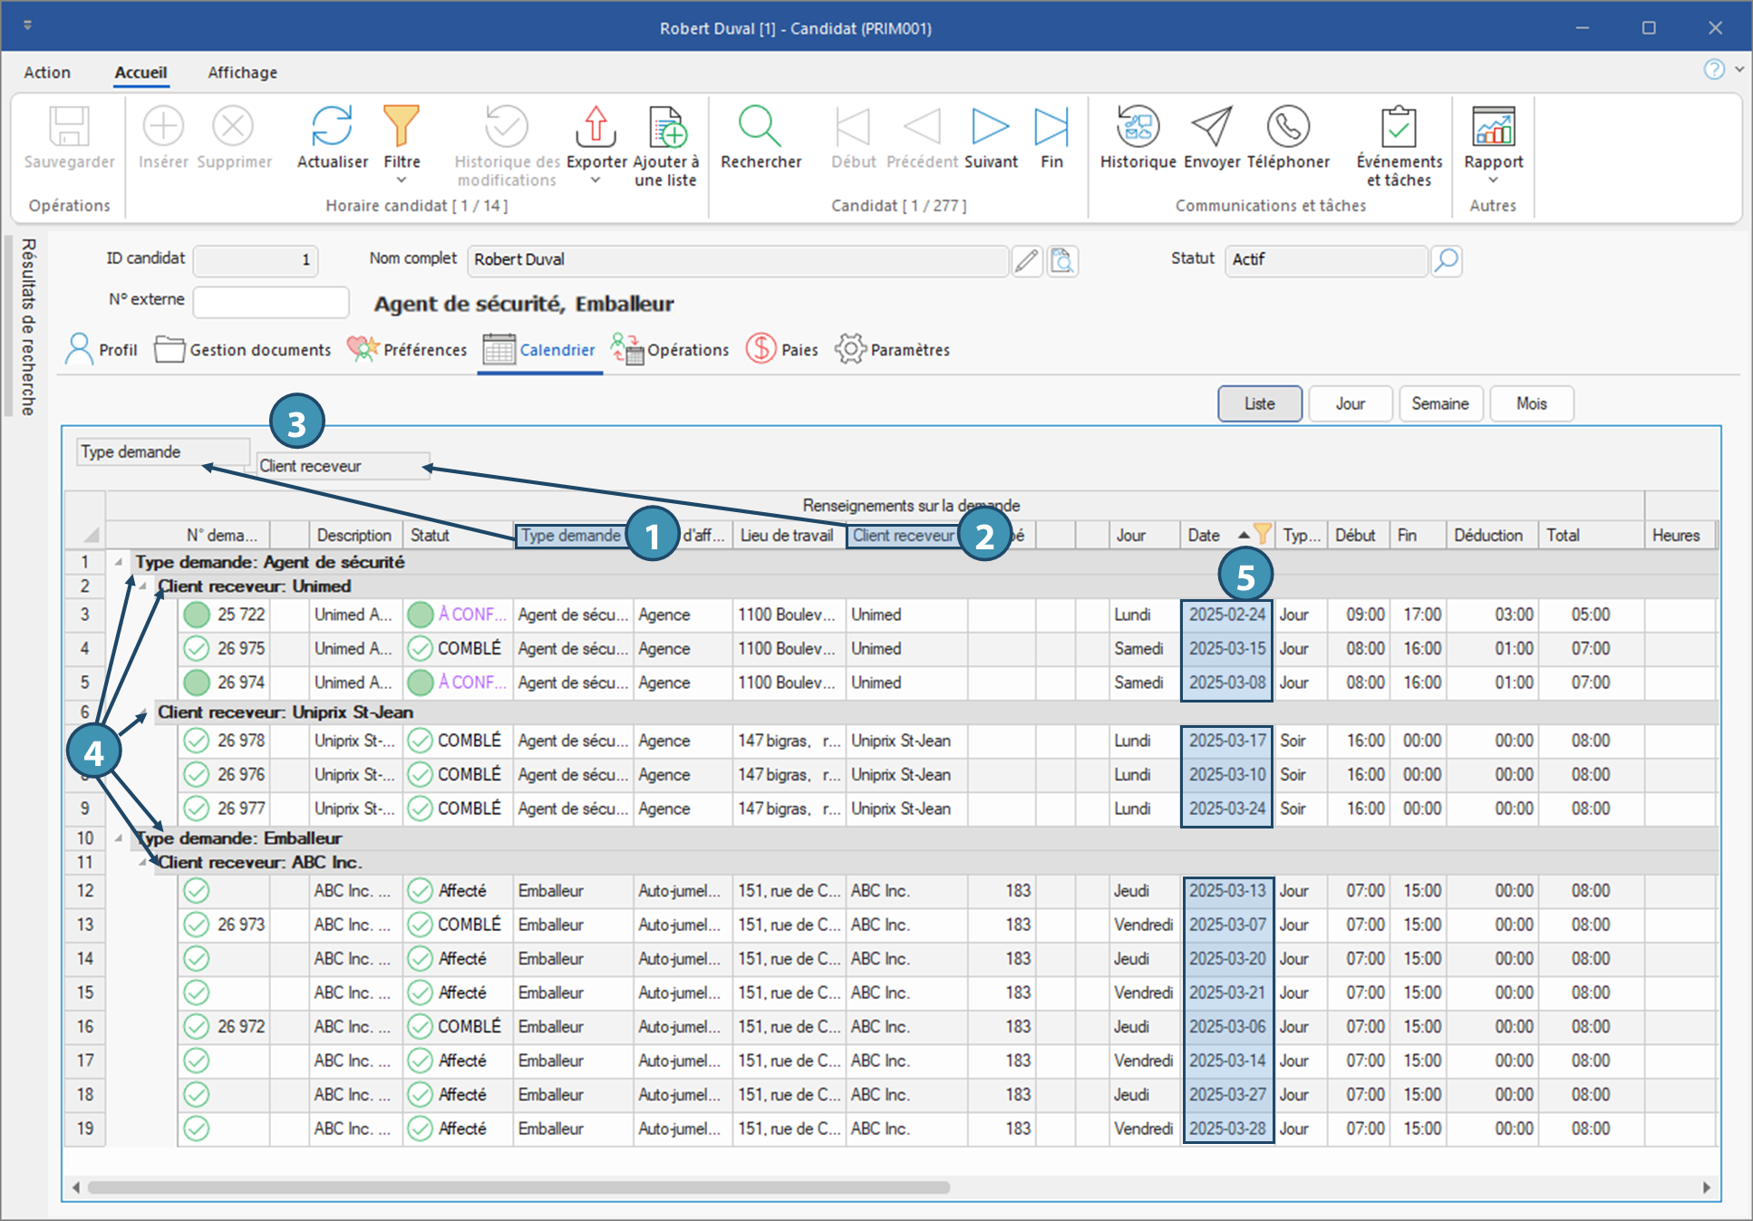The width and height of the screenshot is (1753, 1221).
Task: Click the N° externe input field
Action: click(x=271, y=302)
